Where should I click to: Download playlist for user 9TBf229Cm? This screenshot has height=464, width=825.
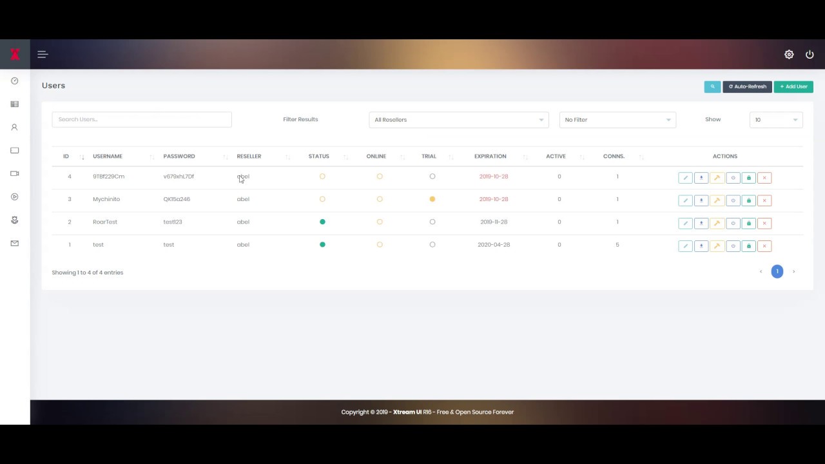[701, 178]
